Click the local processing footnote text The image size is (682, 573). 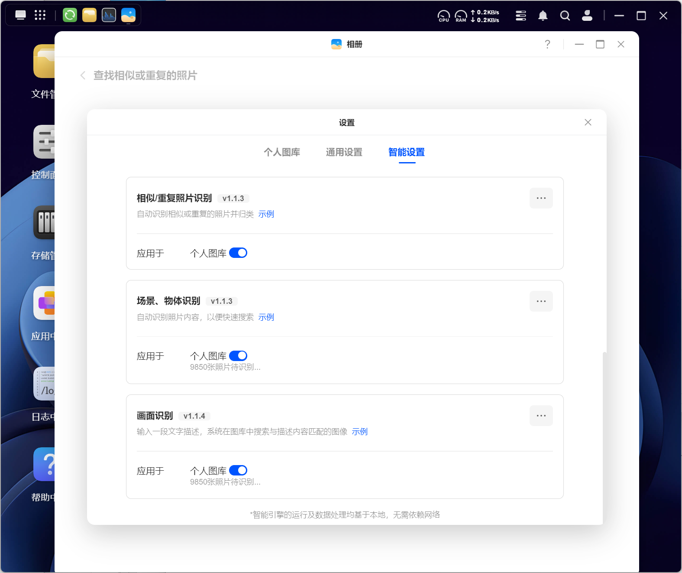[345, 514]
